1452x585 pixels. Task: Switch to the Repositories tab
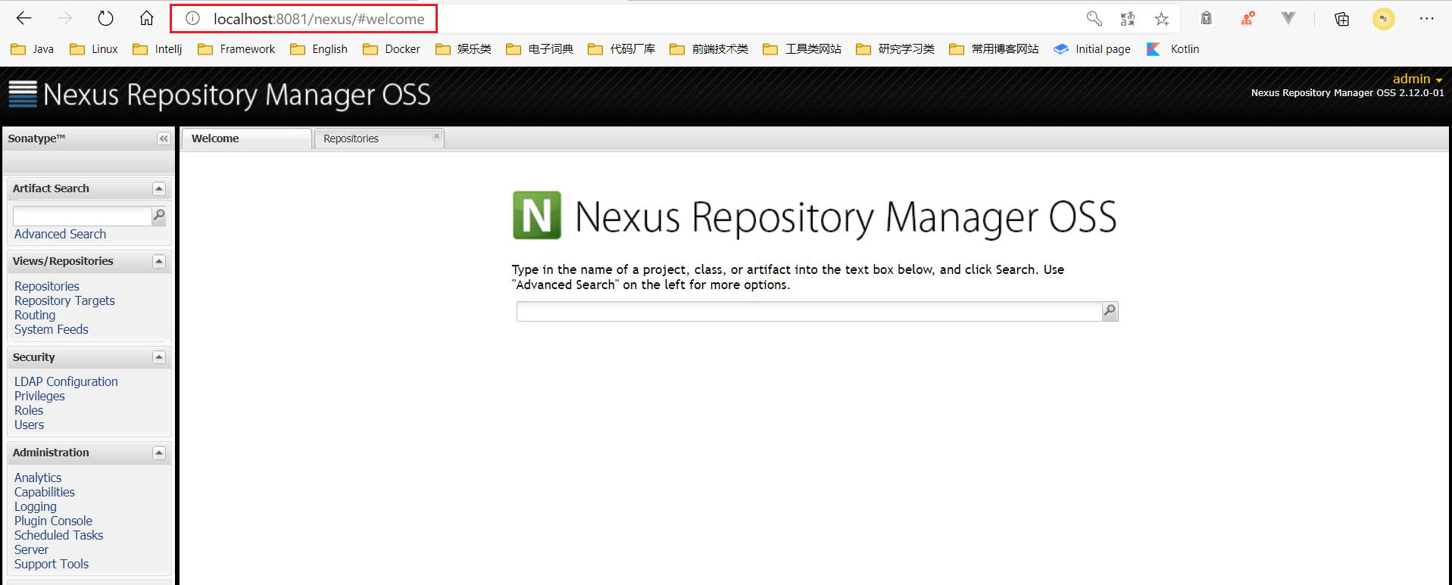click(379, 138)
